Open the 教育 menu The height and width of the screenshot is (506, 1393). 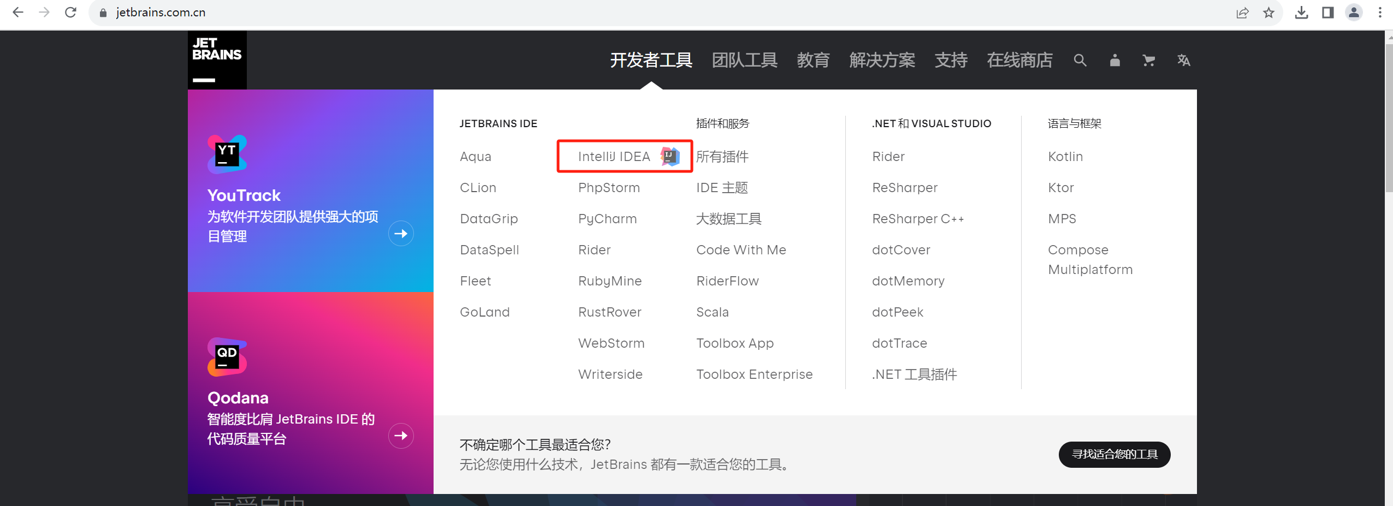(813, 60)
